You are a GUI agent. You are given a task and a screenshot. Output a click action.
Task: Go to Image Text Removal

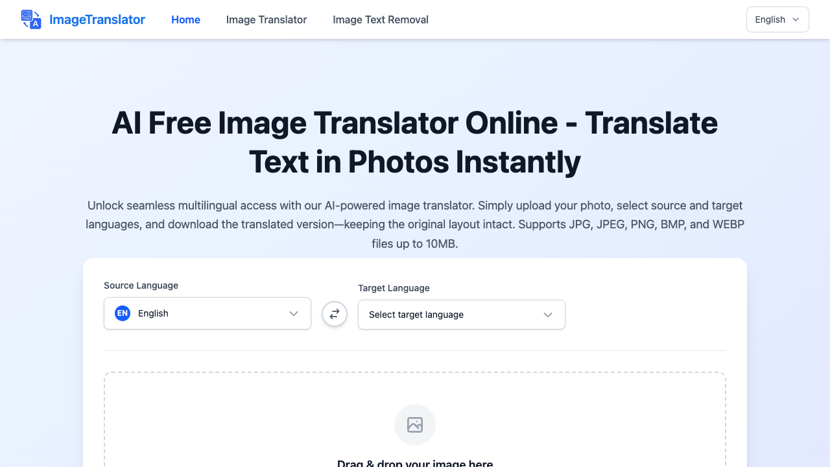(380, 19)
